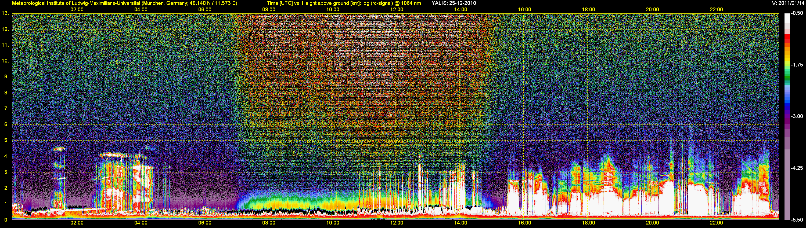Click 02:00 on the lower time axis
This screenshot has width=806, height=228.
point(77,223)
